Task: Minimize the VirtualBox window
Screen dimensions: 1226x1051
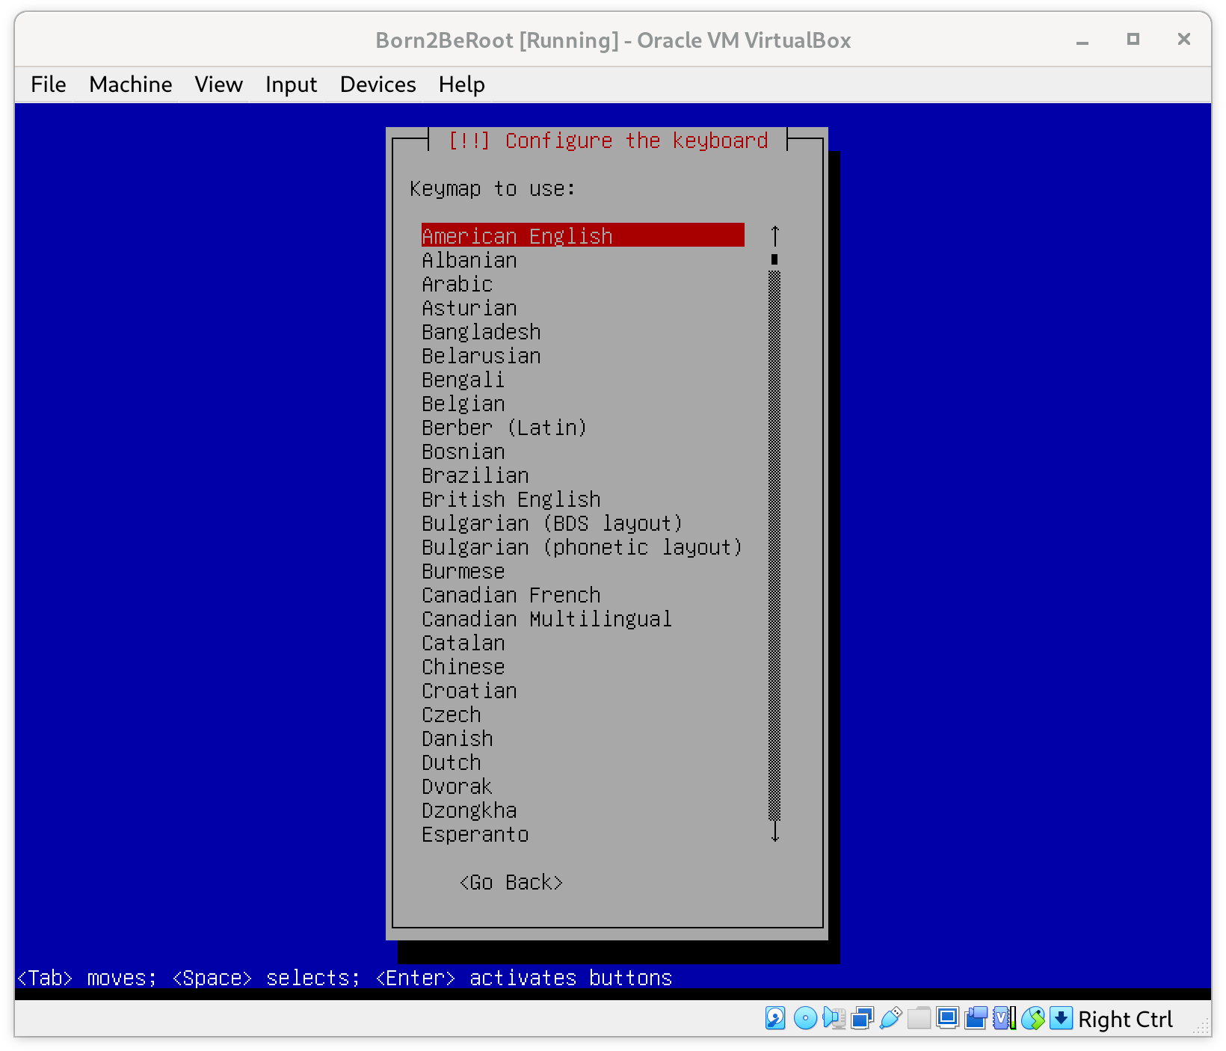Action: (x=1082, y=40)
